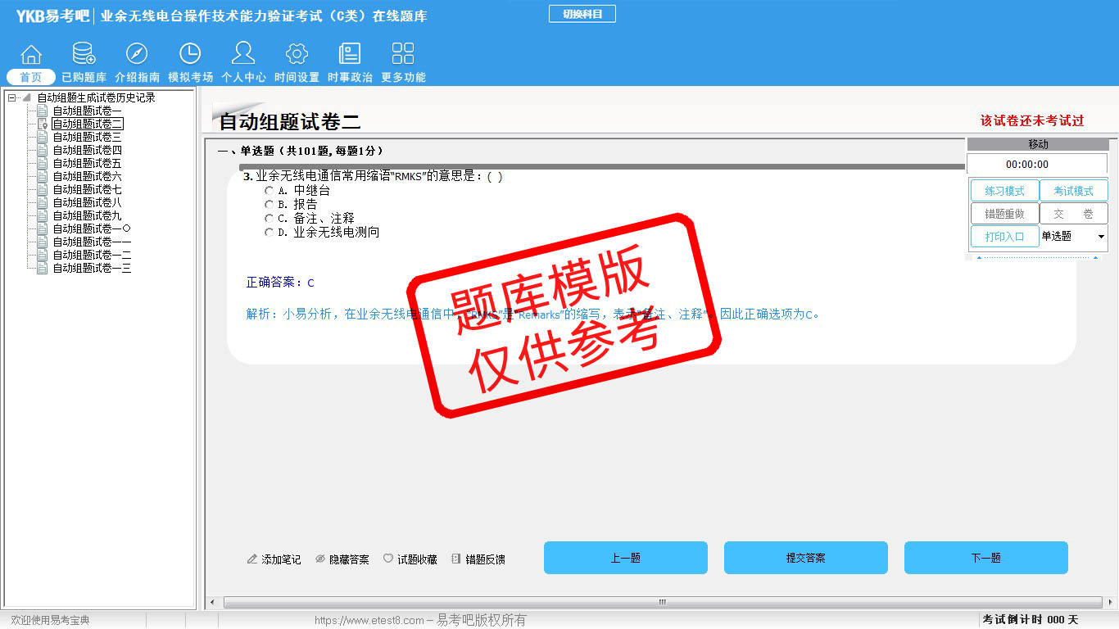Open 更多功能 grid icon
The image size is (1119, 629).
[403, 55]
